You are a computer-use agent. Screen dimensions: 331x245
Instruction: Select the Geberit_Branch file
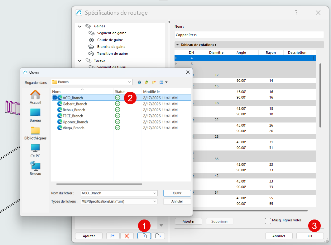[x=75, y=104]
